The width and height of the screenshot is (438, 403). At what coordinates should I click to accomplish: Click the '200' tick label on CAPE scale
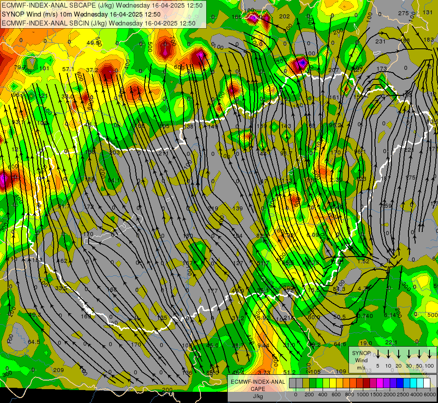(309, 394)
